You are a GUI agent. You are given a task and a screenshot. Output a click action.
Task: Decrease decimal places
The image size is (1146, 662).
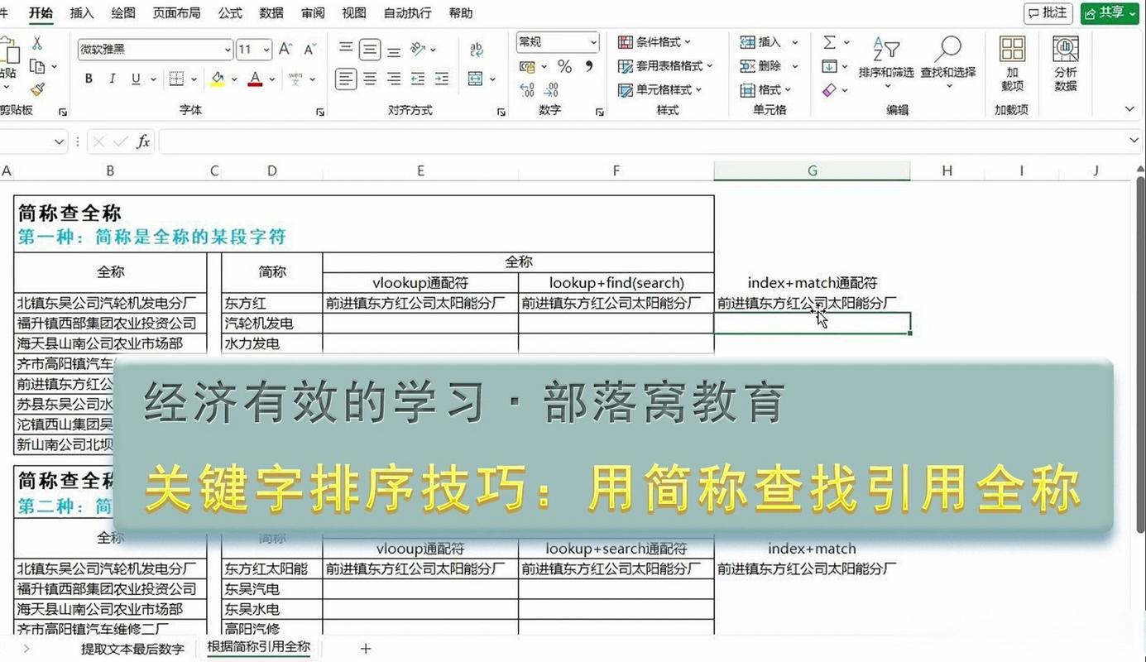pos(551,89)
